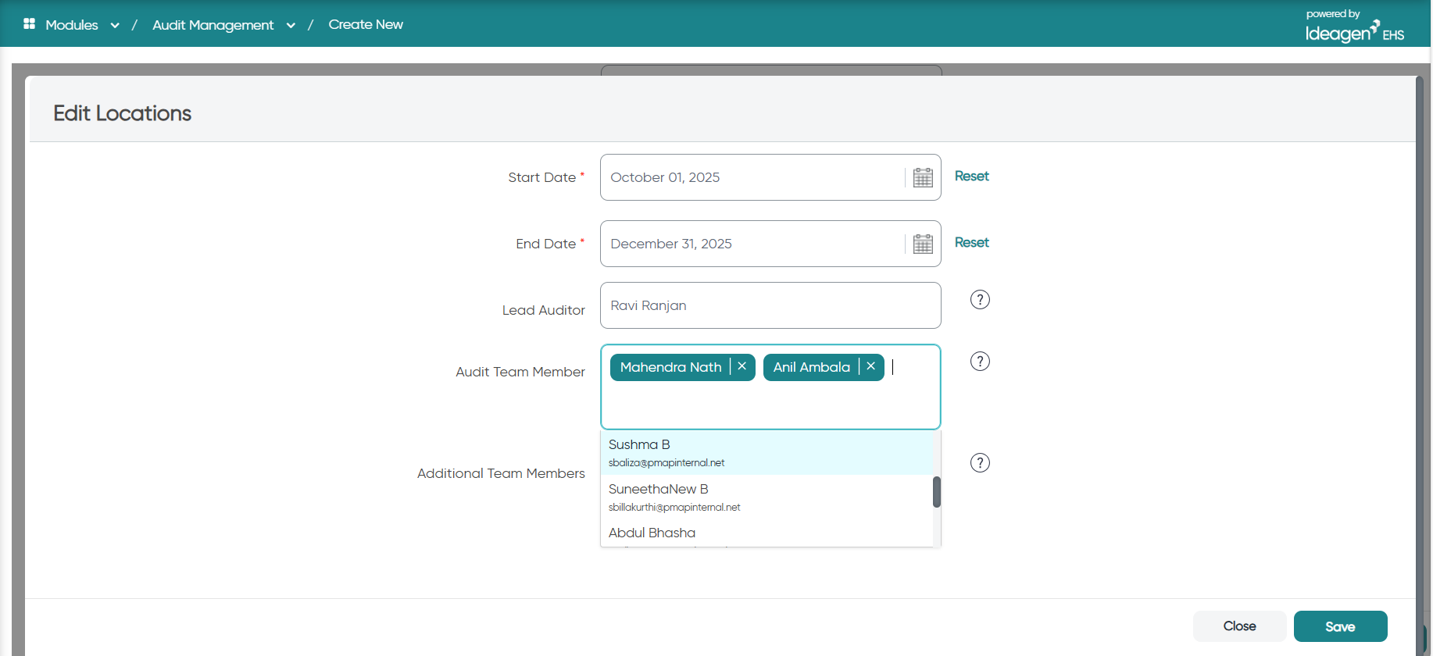The image size is (1433, 656).
Task: Reset the Start Date field
Action: pyautogui.click(x=972, y=176)
